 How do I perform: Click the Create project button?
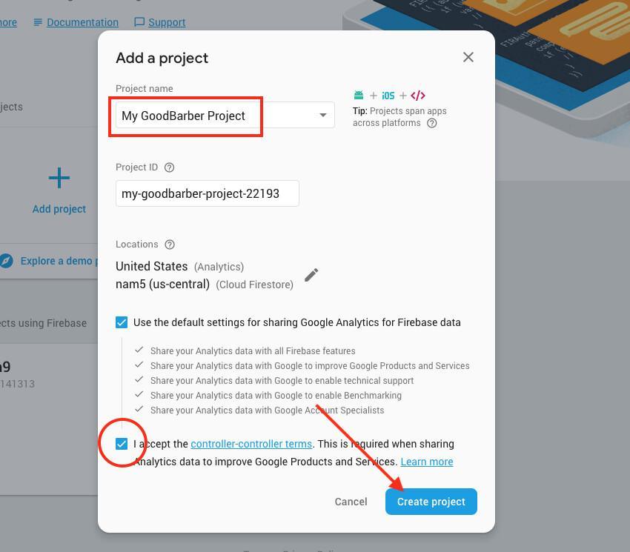click(x=431, y=502)
